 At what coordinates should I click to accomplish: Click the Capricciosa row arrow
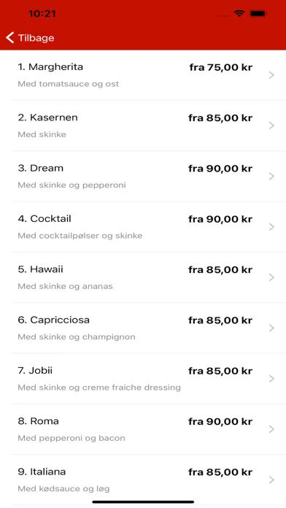point(271,328)
